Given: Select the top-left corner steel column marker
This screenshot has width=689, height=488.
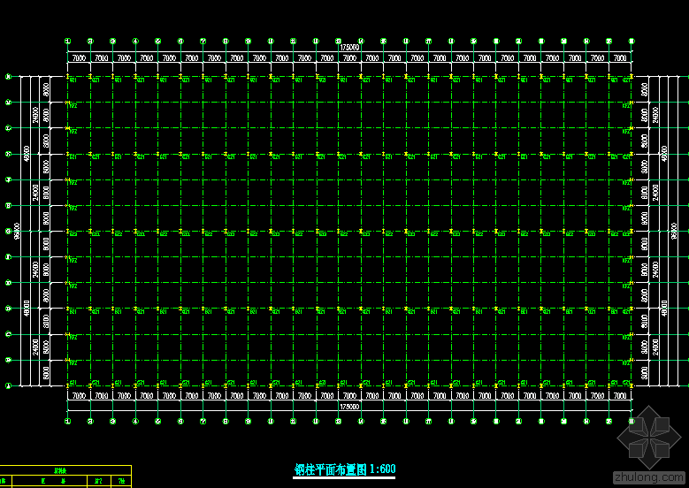Looking at the screenshot, I should (x=68, y=78).
